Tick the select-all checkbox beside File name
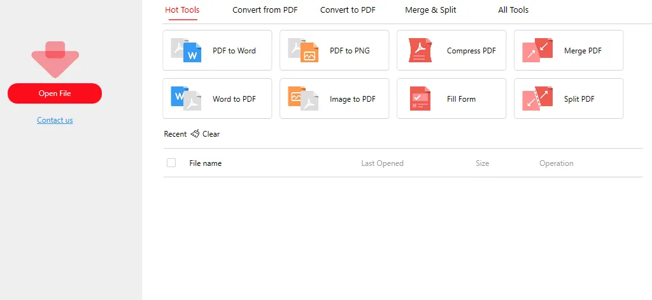Viewport: 652px width, 300px height. [x=171, y=163]
